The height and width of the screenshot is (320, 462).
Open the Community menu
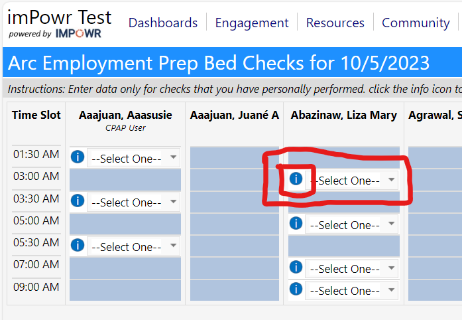416,23
